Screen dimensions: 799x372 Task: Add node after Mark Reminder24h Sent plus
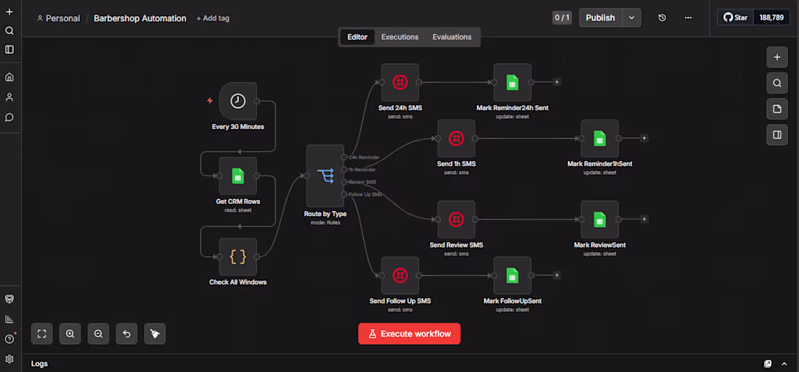point(557,82)
